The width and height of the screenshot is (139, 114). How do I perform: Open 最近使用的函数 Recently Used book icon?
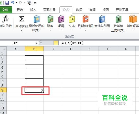point(37,19)
